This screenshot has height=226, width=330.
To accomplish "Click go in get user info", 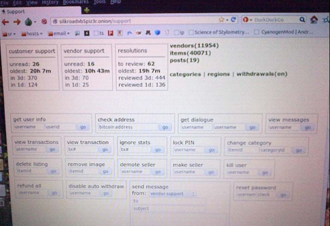I will pos(83,127).
